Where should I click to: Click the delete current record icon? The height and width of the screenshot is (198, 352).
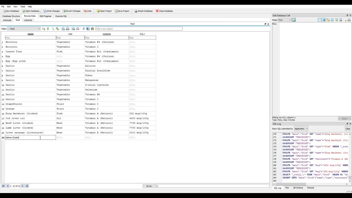tap(78, 29)
